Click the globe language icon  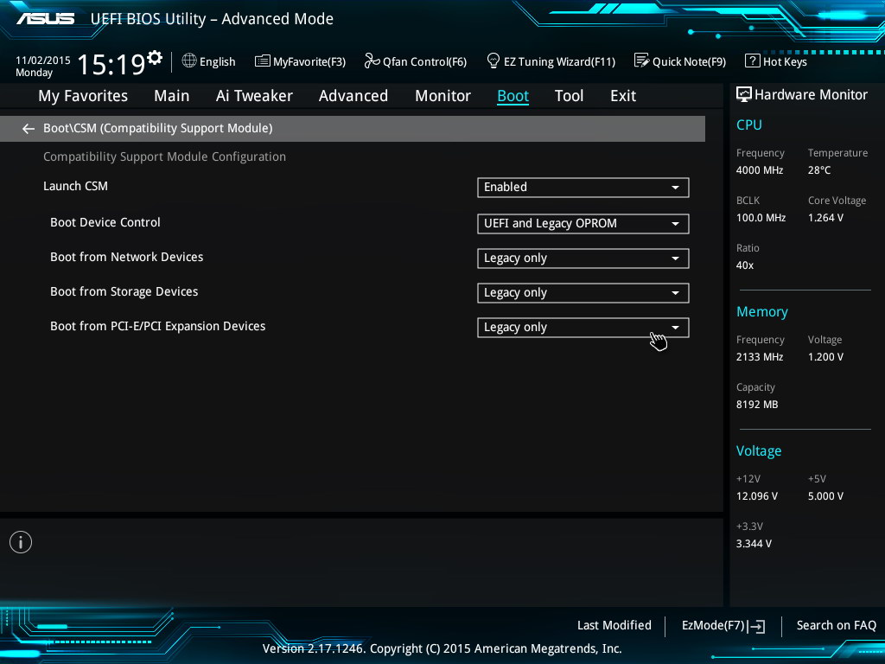[189, 61]
